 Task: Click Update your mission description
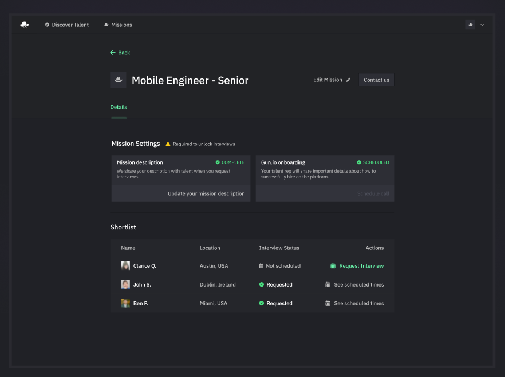tap(206, 194)
